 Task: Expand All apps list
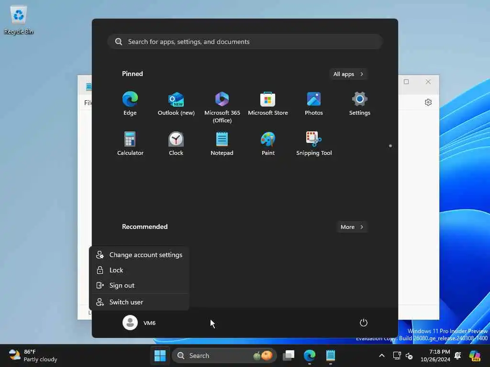(x=348, y=74)
